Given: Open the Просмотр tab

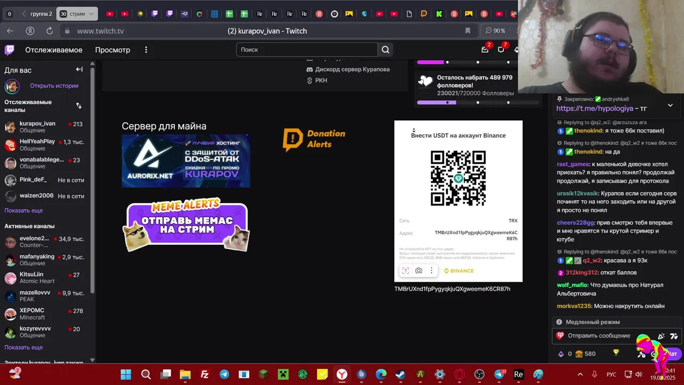Looking at the screenshot, I should (x=113, y=50).
